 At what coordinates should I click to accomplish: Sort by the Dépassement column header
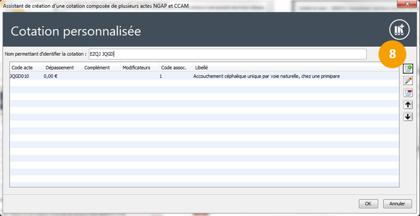coord(63,68)
